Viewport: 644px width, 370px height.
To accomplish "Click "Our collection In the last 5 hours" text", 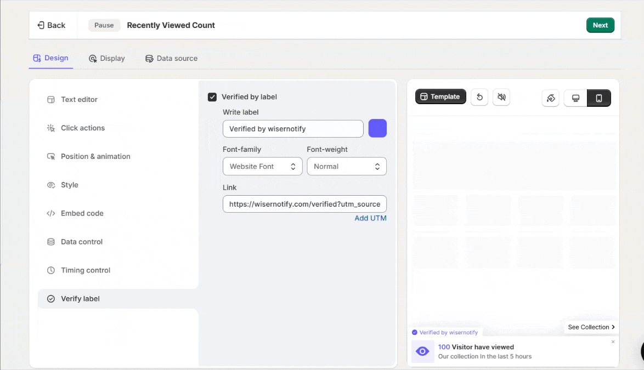I will coord(484,356).
